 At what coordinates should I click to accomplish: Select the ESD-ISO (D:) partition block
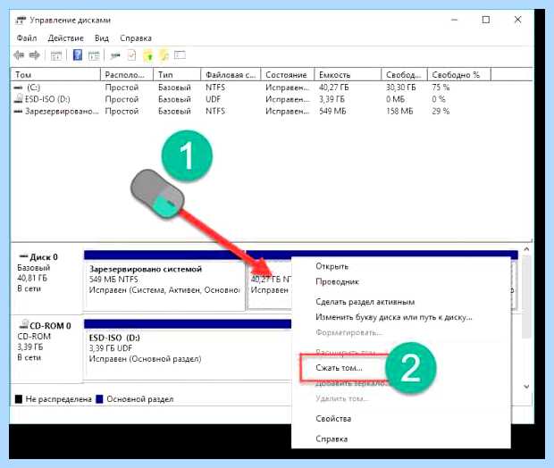tap(188, 350)
